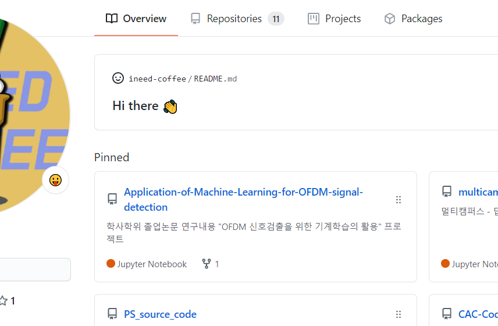Click the Overview book icon

click(112, 19)
